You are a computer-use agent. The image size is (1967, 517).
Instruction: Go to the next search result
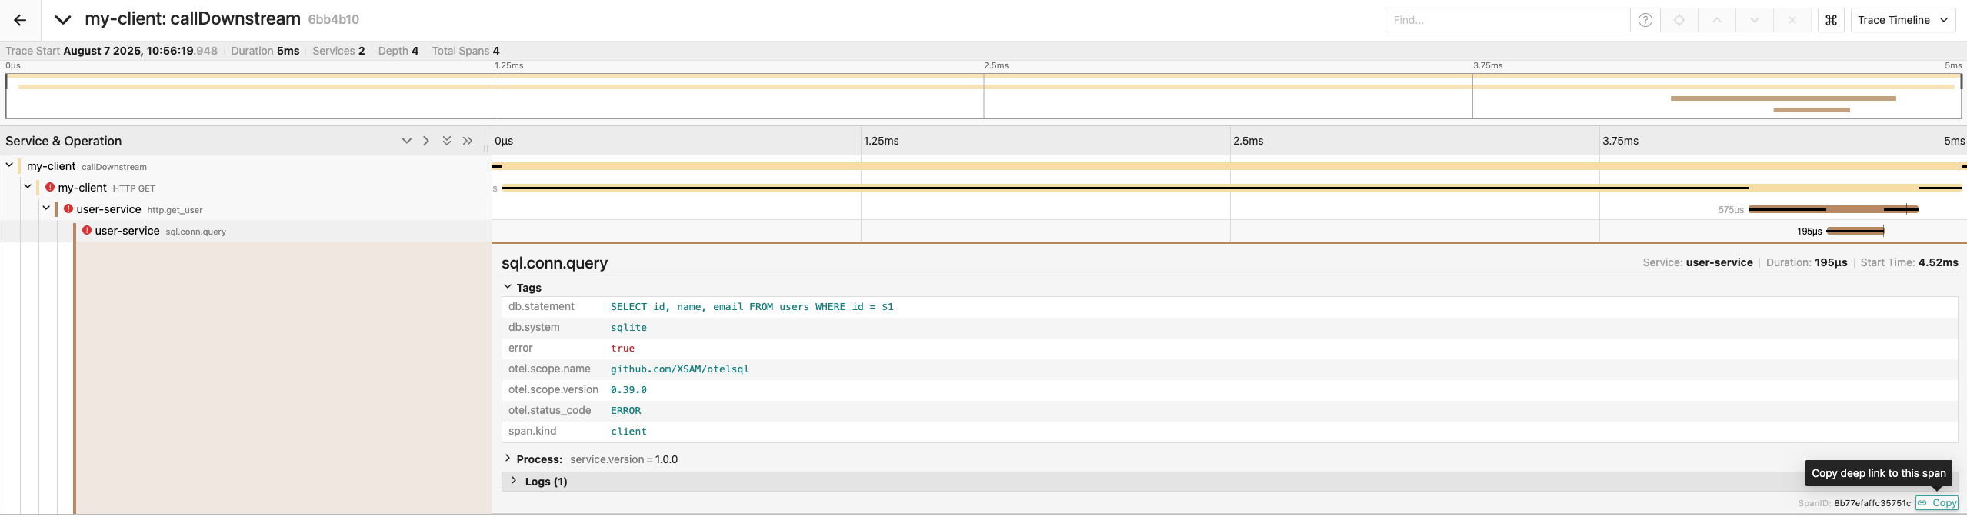click(x=1755, y=20)
